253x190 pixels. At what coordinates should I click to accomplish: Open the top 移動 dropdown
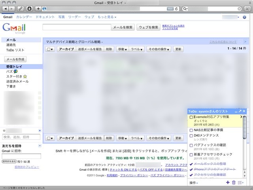[x=122, y=49]
